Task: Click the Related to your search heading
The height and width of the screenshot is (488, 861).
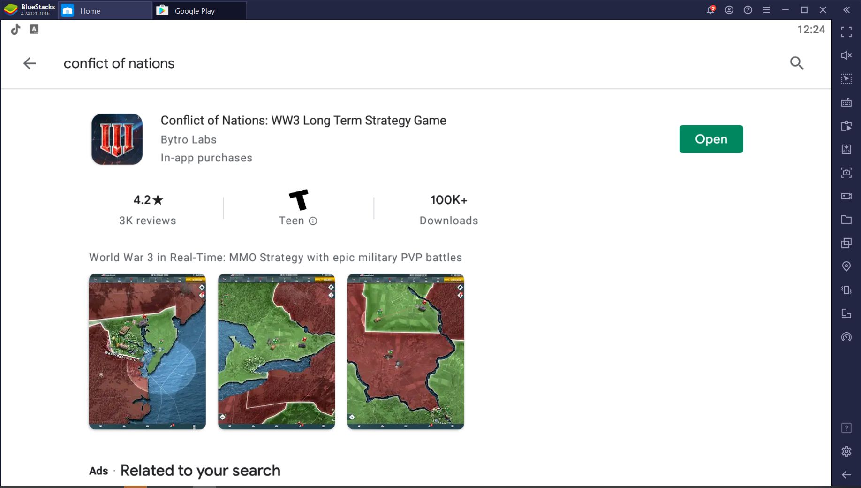Action: point(200,471)
